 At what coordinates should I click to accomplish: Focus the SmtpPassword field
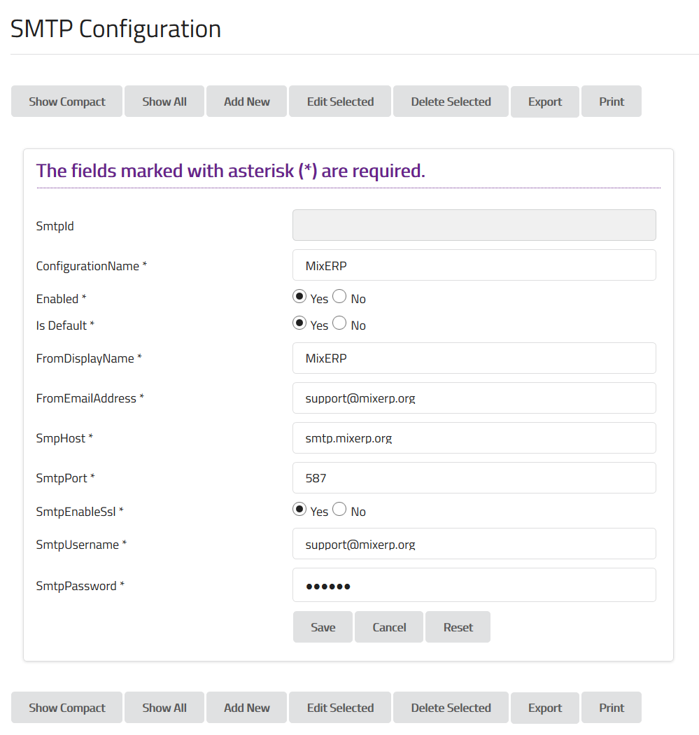coord(474,585)
